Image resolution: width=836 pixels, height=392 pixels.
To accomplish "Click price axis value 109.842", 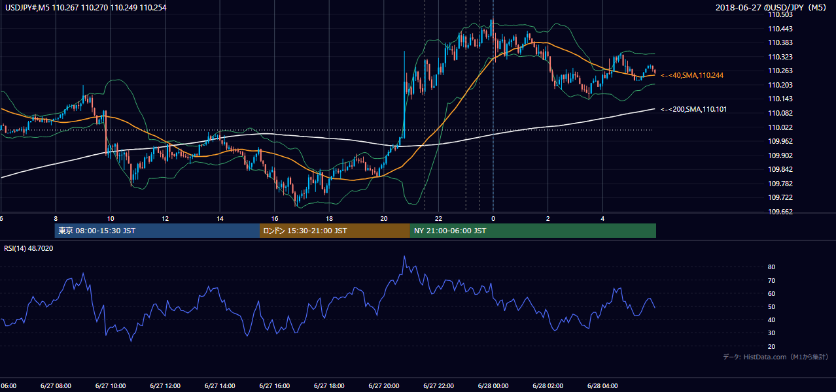I will 780,169.
